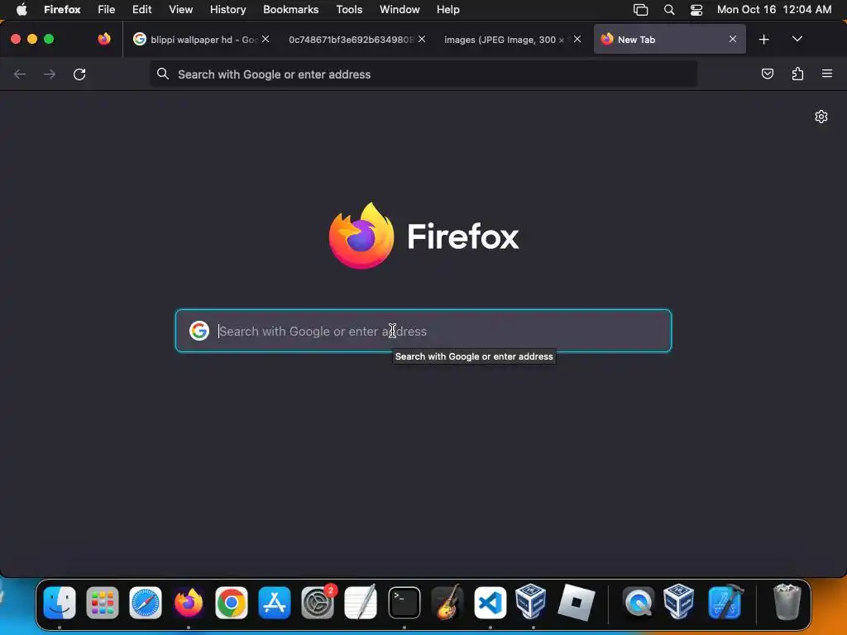The image size is (847, 635).
Task: Open TextEdit from the dock
Action: [x=361, y=603]
